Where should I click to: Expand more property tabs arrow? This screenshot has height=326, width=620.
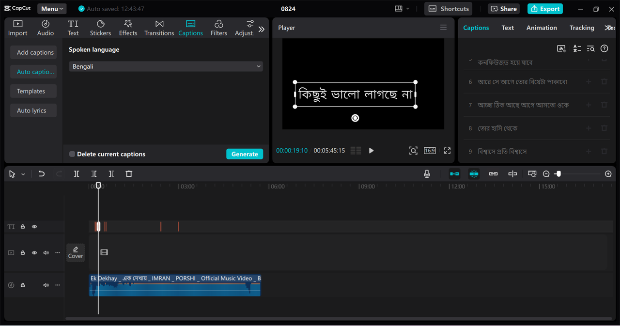609,28
